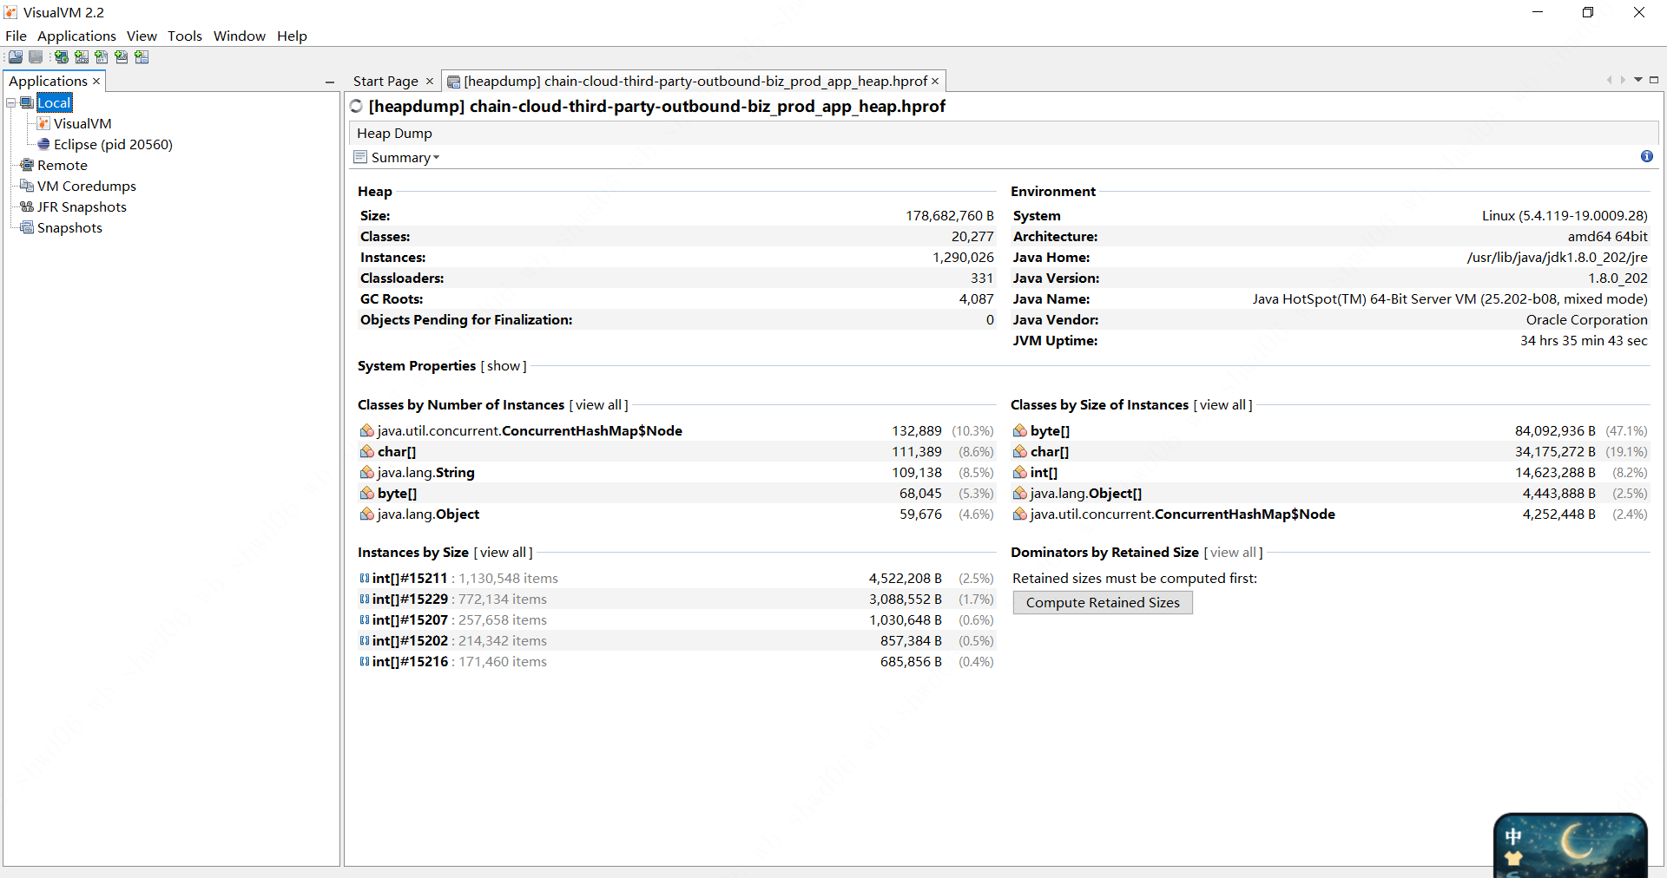Click the grayed-out Save snapshot toolbar icon
Image resolution: width=1667 pixels, height=878 pixels.
pyautogui.click(x=36, y=57)
